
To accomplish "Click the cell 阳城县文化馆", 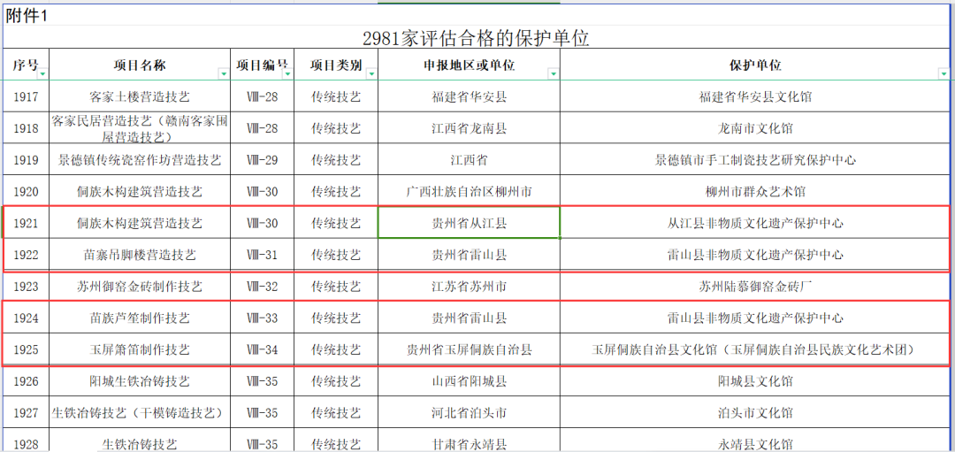I will tap(754, 381).
